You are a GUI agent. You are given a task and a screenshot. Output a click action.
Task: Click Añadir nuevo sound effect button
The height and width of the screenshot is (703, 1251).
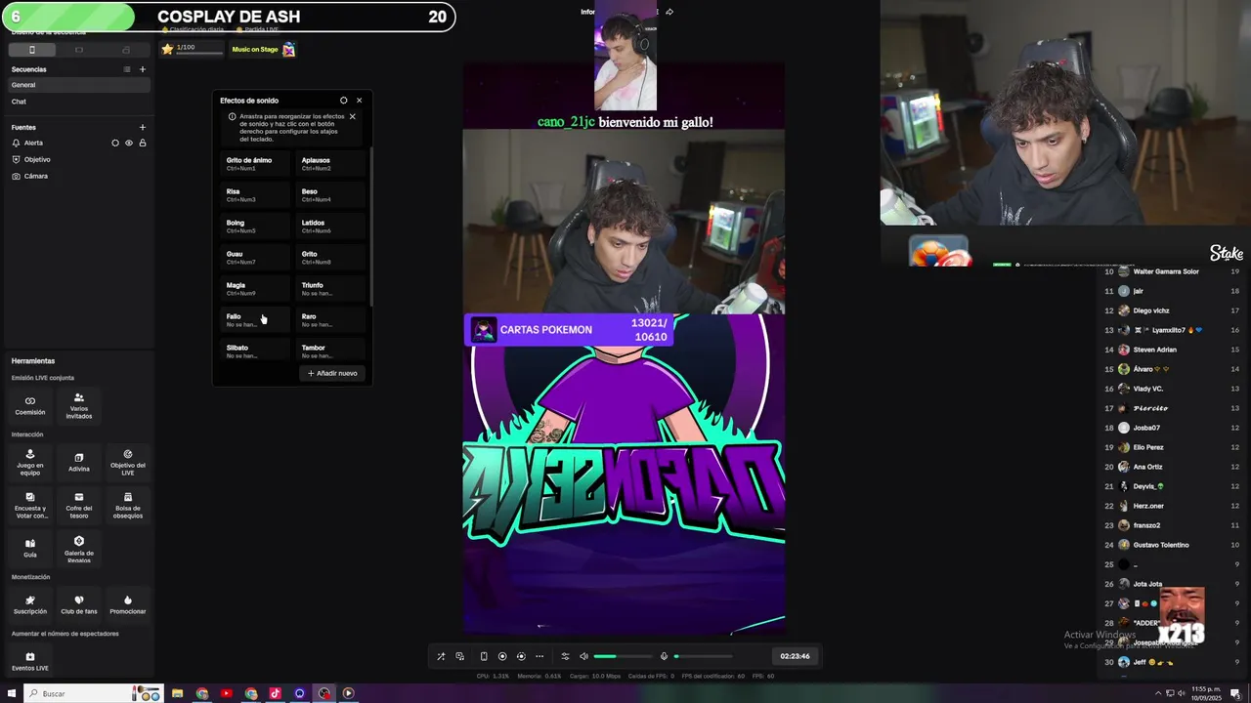point(332,373)
